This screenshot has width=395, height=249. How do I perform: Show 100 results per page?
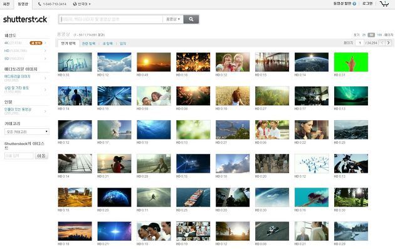pos(379,35)
